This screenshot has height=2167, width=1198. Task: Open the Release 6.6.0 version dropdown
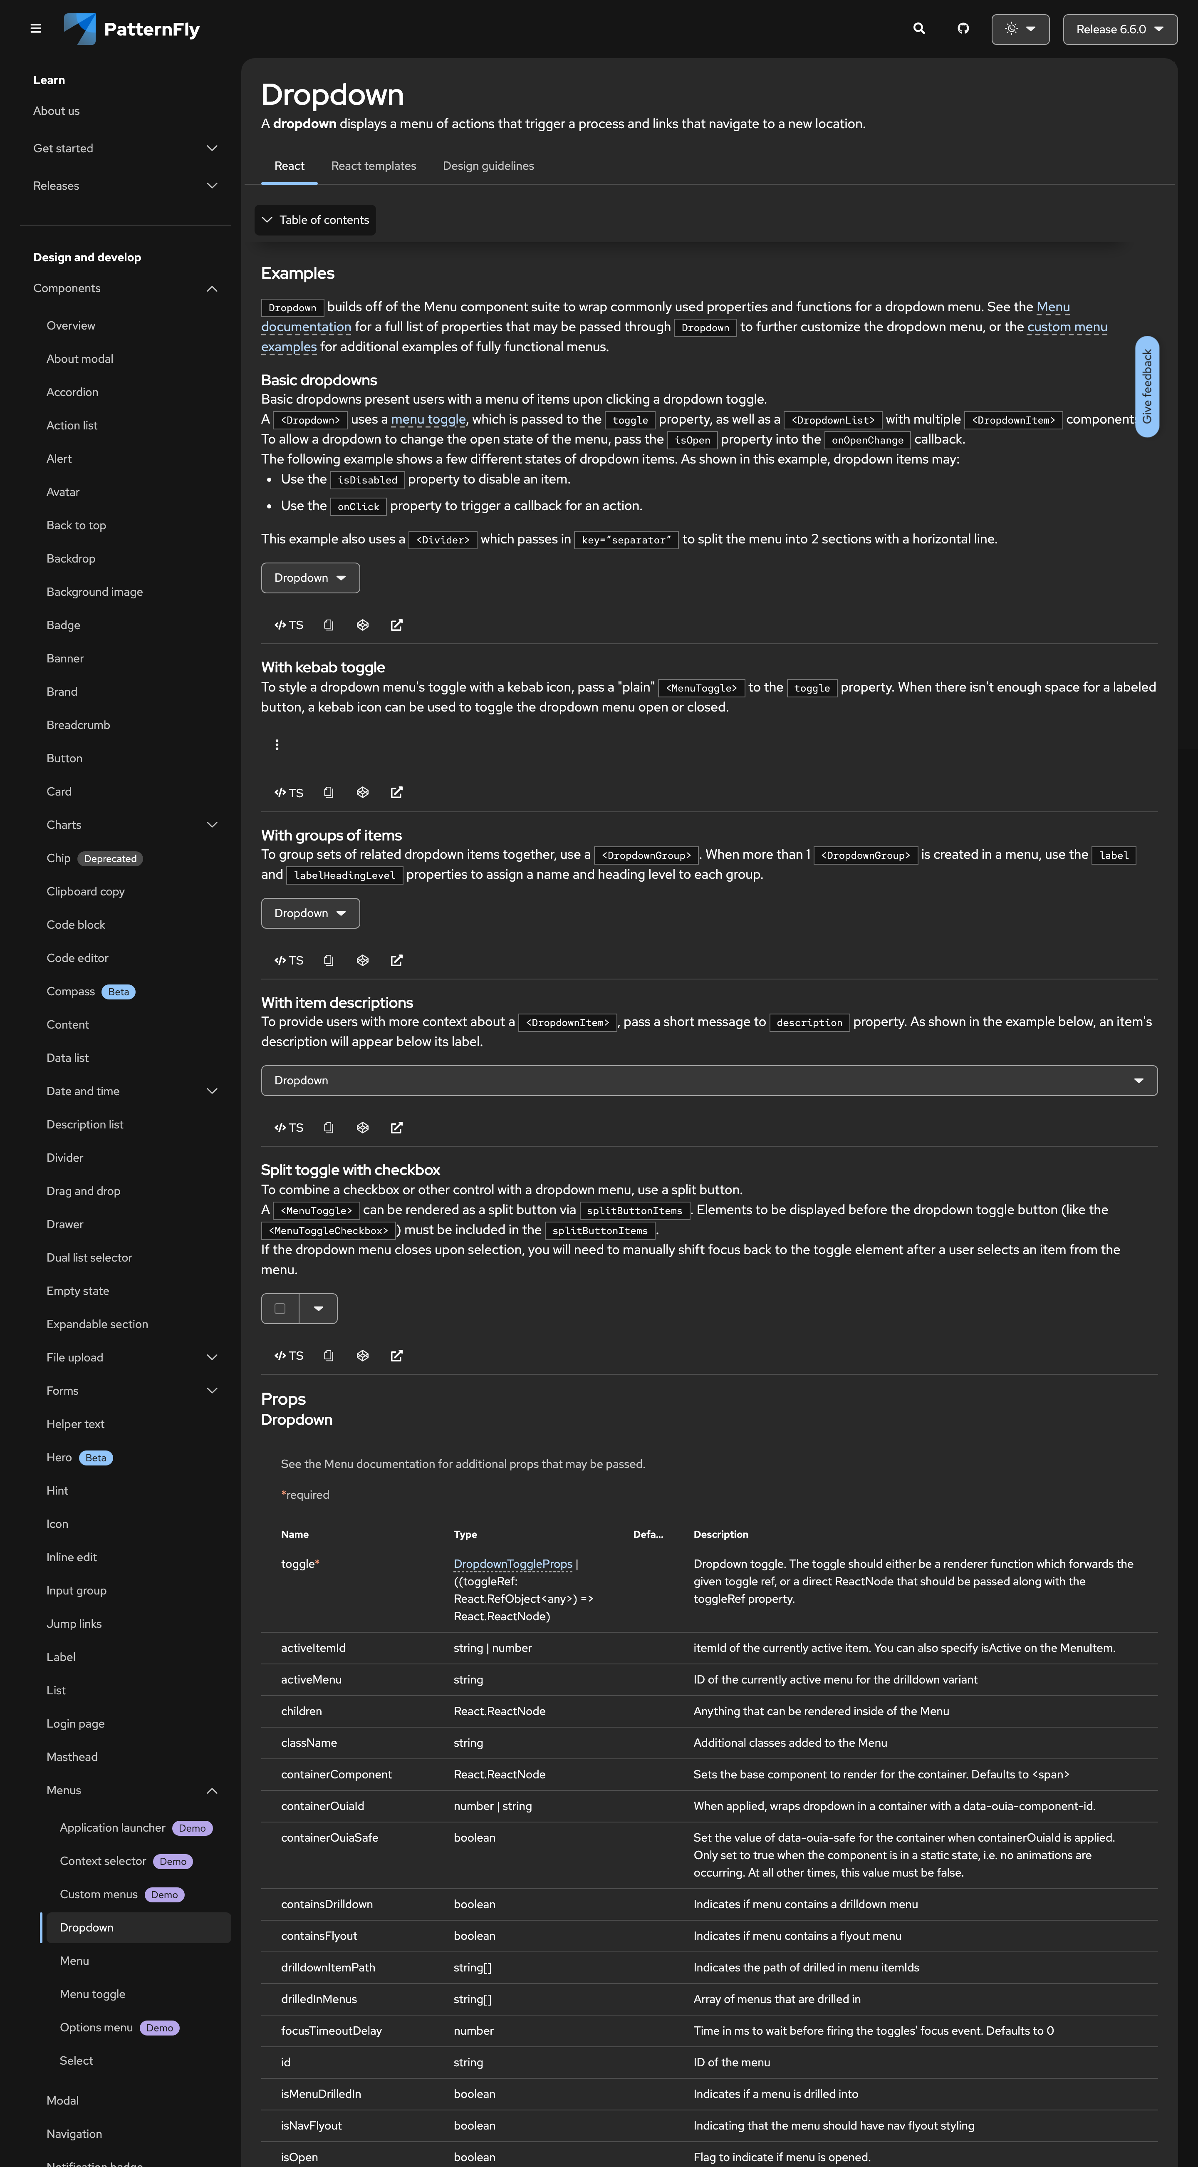1120,29
